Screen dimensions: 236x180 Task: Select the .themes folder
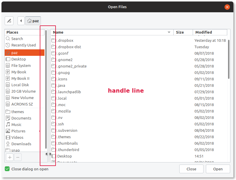139,137
